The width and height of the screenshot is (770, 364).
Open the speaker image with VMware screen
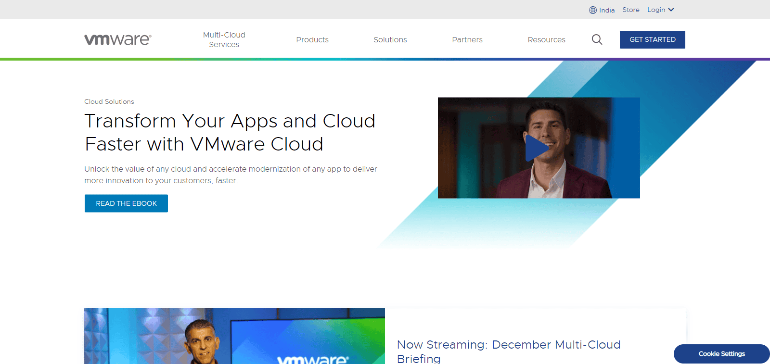tap(234, 336)
